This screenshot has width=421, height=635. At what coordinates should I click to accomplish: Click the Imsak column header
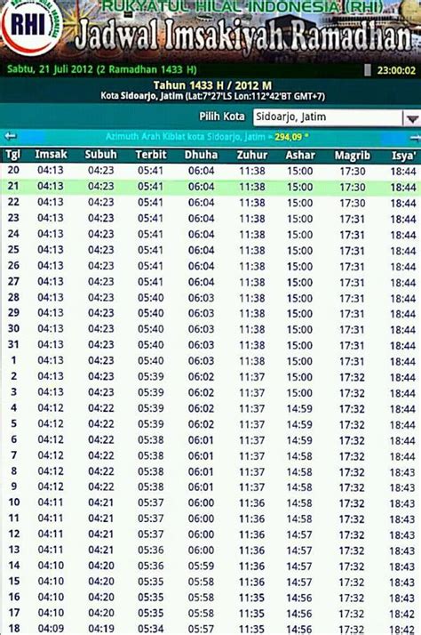[51, 154]
